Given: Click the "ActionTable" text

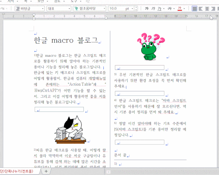Looking at the screenshot, I should point(80,84).
